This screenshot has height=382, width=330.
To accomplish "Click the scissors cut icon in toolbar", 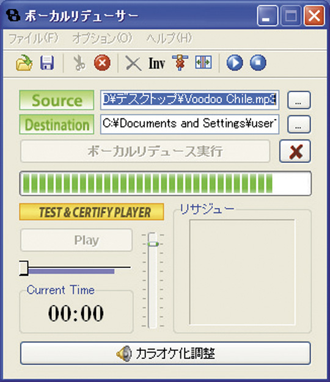I will point(79,63).
